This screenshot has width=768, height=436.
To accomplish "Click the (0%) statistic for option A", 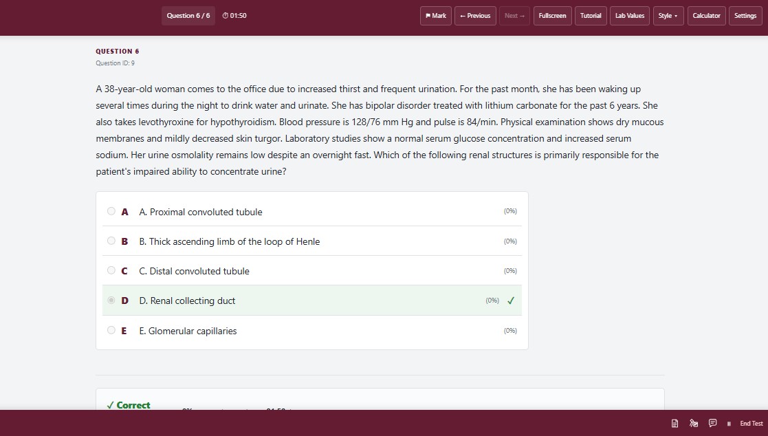I will pos(510,211).
